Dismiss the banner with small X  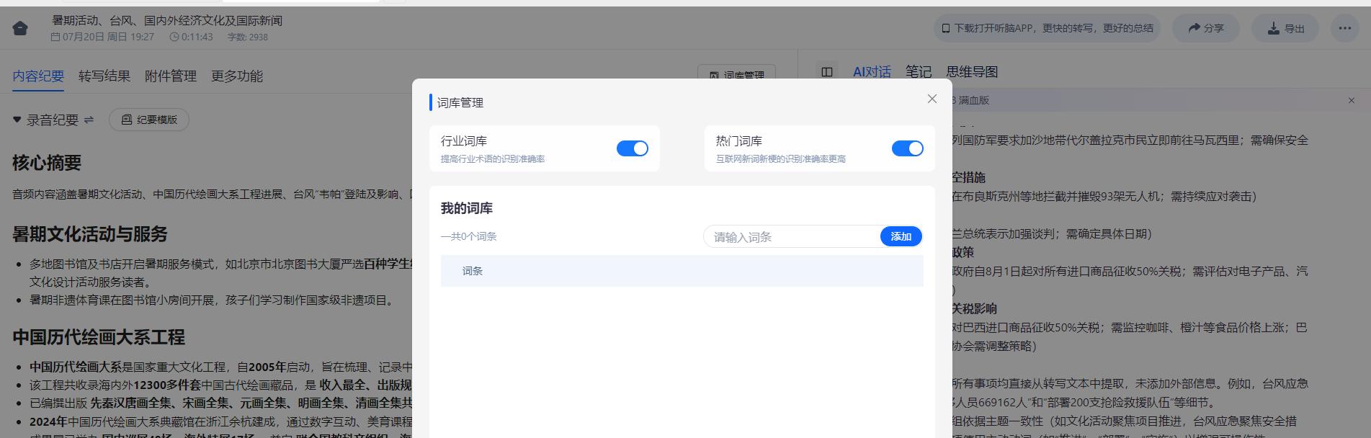1351,101
